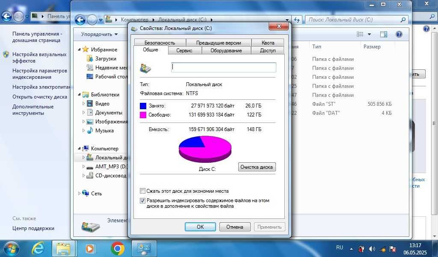
Task: Refresh the Explorer address bar
Action: [x=297, y=20]
